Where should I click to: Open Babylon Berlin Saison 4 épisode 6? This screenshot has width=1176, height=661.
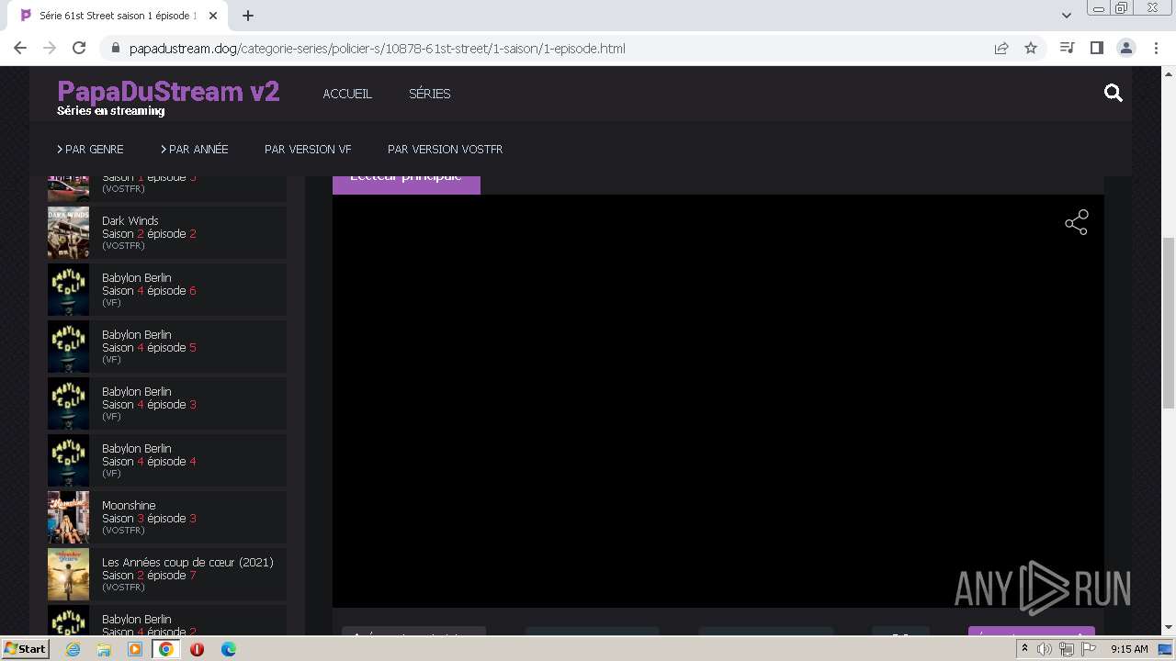pos(167,289)
